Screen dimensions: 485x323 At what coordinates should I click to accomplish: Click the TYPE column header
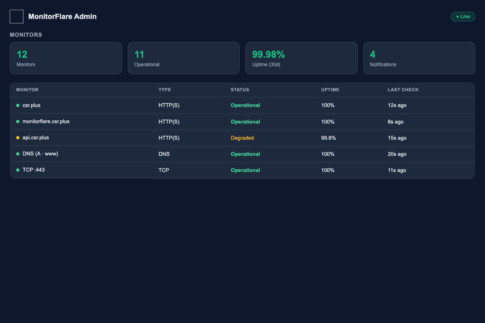point(165,90)
